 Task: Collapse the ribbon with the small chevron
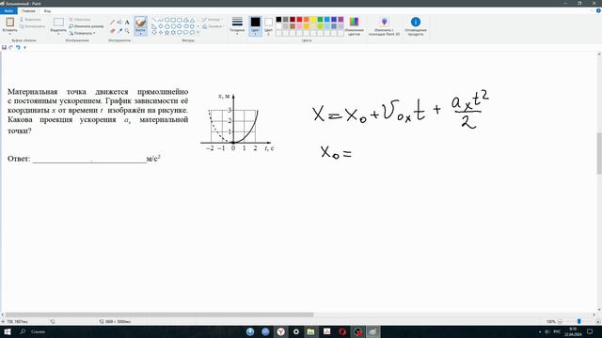592,10
